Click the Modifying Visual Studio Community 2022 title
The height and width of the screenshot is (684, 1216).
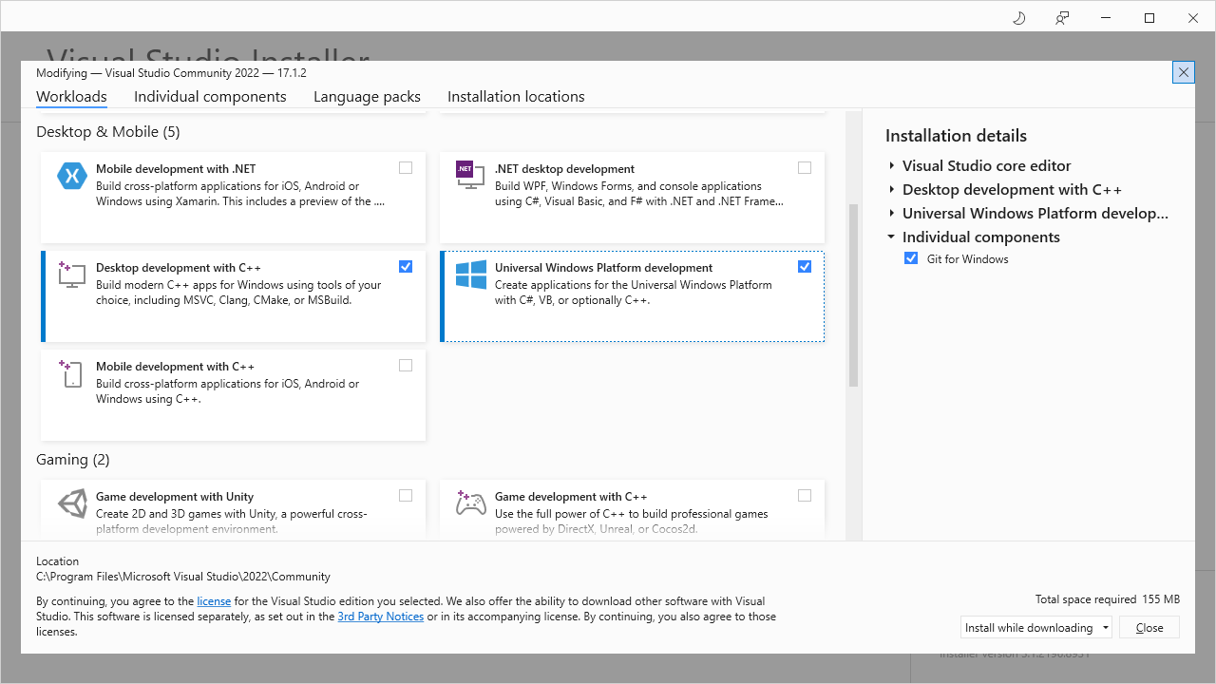tap(171, 73)
